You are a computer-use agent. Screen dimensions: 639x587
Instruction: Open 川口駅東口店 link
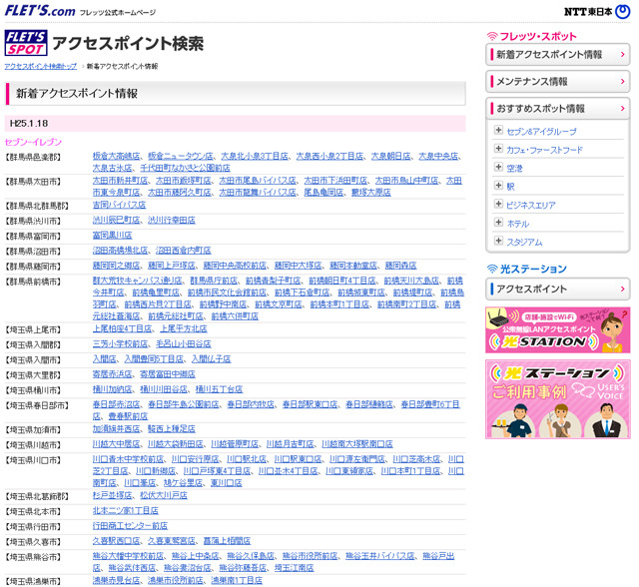click(299, 459)
